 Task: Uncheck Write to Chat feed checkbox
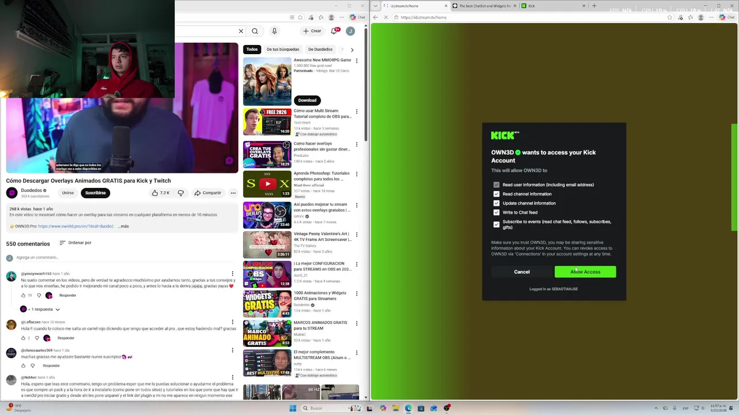tap(497, 212)
